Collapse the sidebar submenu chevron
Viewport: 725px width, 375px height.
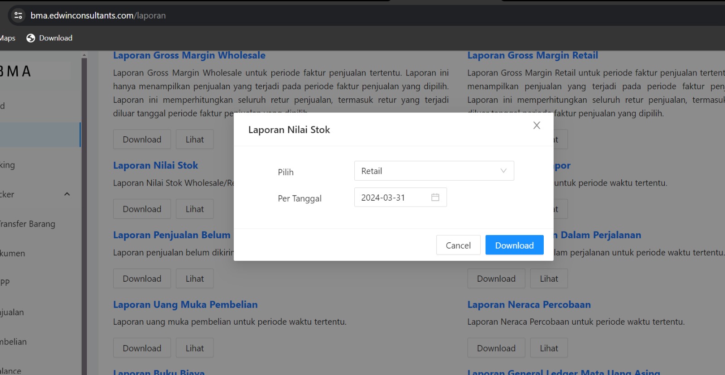pos(67,194)
